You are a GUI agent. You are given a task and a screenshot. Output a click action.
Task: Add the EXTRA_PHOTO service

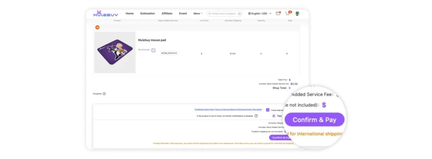170,53
